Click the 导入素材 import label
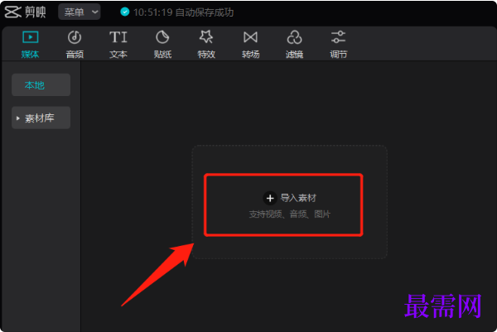The width and height of the screenshot is (497, 332). 298,198
